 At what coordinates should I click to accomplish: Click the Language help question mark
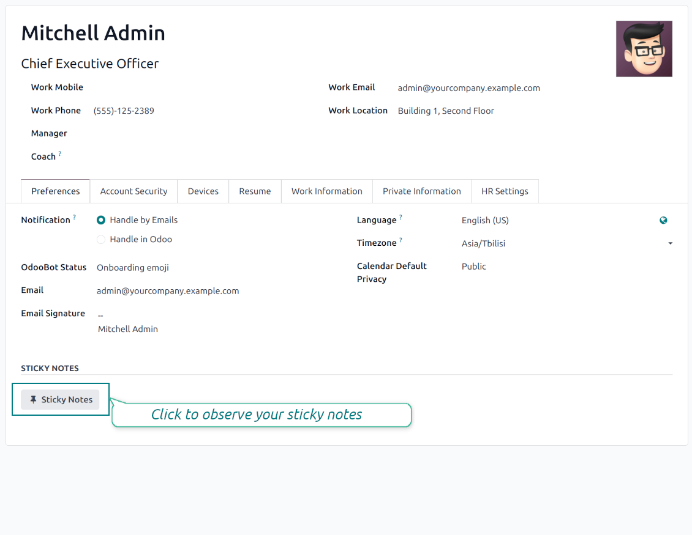coord(401,217)
